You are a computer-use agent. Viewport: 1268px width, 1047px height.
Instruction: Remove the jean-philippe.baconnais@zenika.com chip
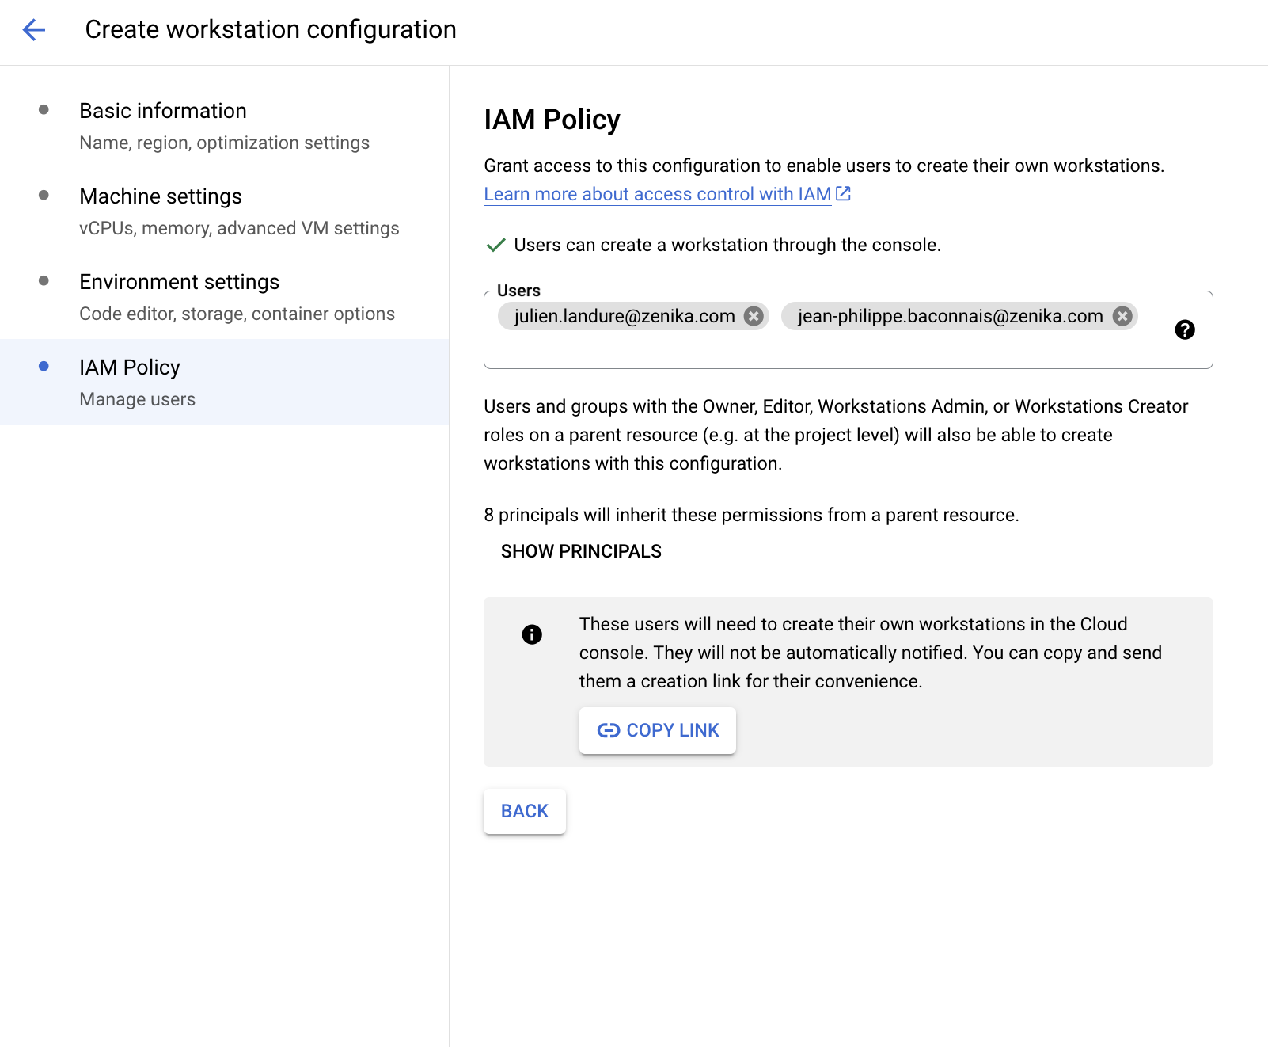[1122, 316]
